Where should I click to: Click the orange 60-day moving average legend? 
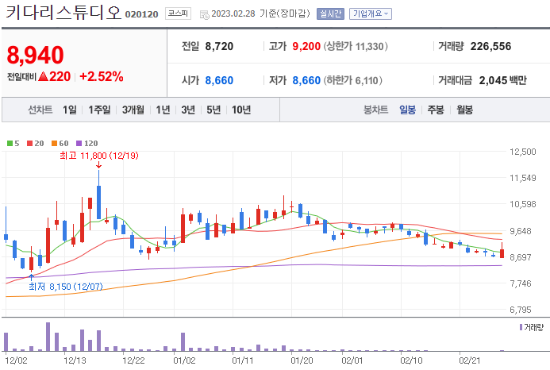(60, 143)
